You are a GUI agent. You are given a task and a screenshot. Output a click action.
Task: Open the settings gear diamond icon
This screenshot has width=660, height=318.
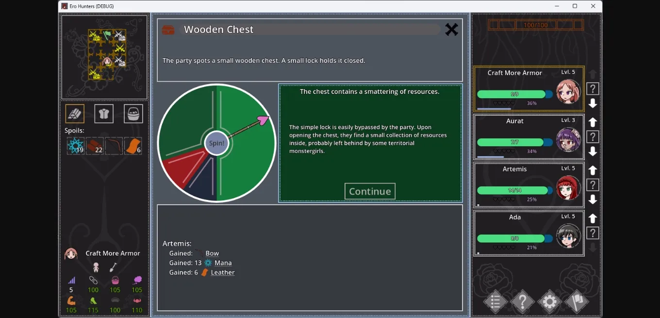click(550, 303)
